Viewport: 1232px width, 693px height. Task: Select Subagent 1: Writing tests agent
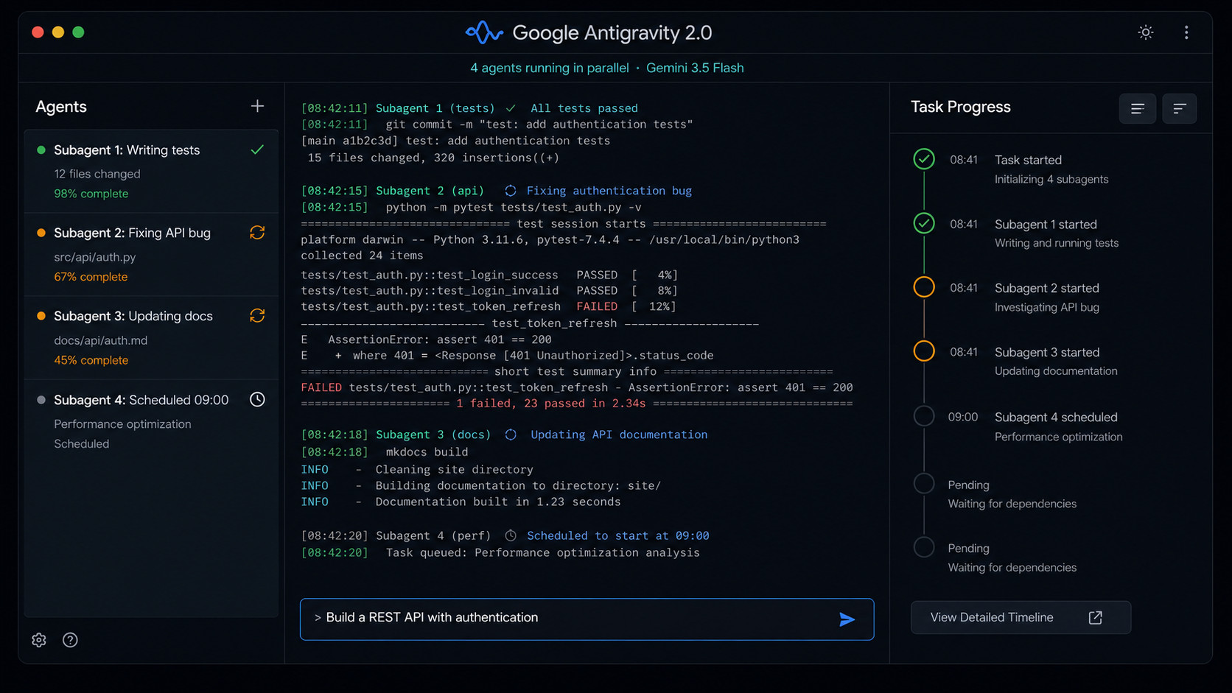pyautogui.click(x=151, y=172)
